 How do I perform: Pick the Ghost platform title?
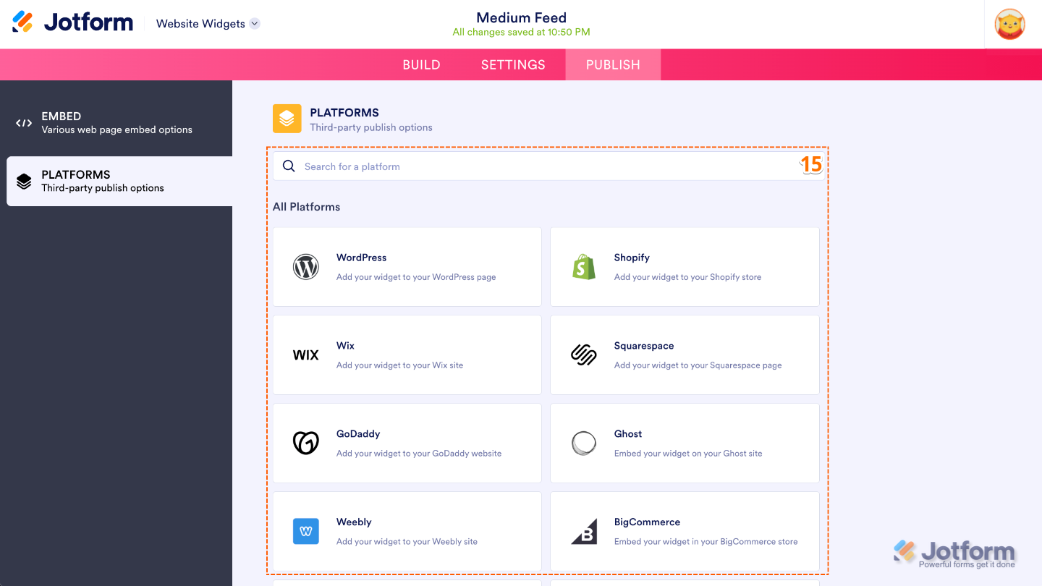[628, 434]
